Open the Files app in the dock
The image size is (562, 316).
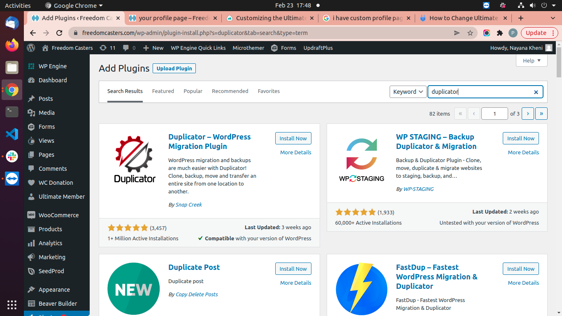[12, 67]
